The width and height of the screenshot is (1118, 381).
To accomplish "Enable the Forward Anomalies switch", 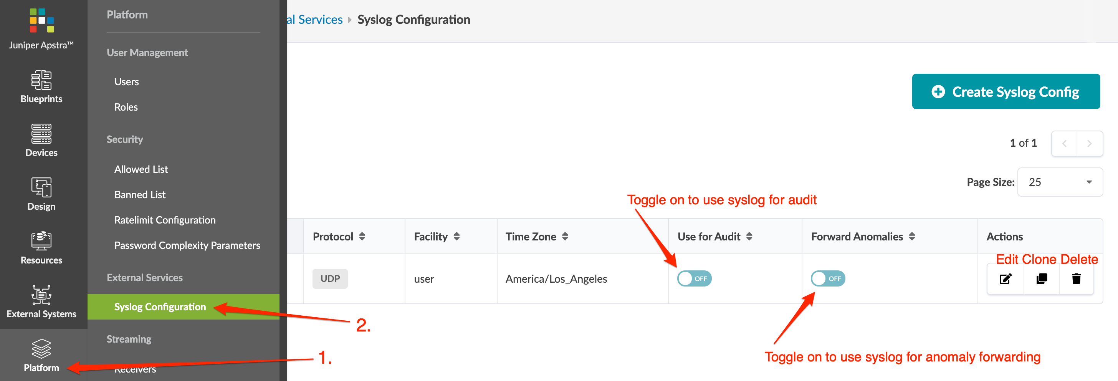I will 828,278.
